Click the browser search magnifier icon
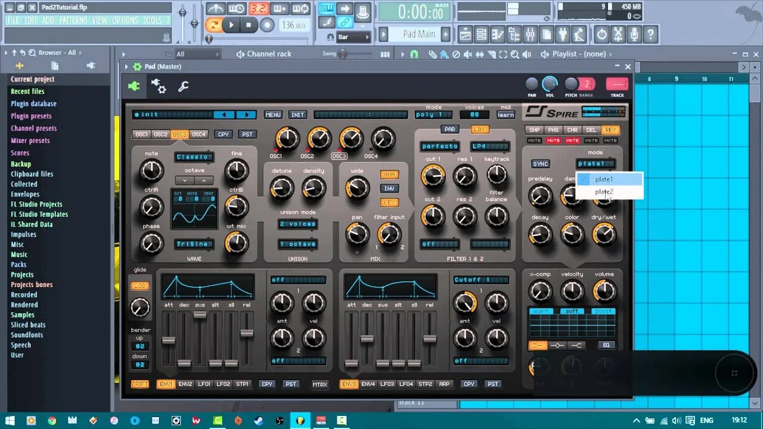763x429 pixels. pyautogui.click(x=32, y=53)
